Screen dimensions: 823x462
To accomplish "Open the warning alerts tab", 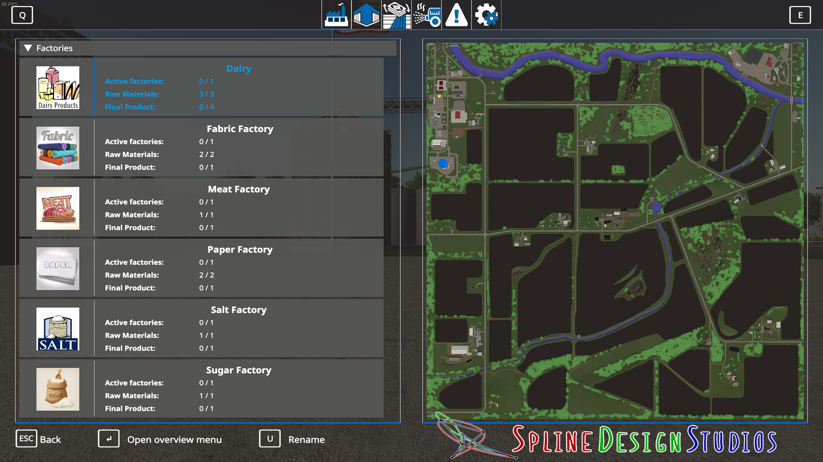I will 457,15.
